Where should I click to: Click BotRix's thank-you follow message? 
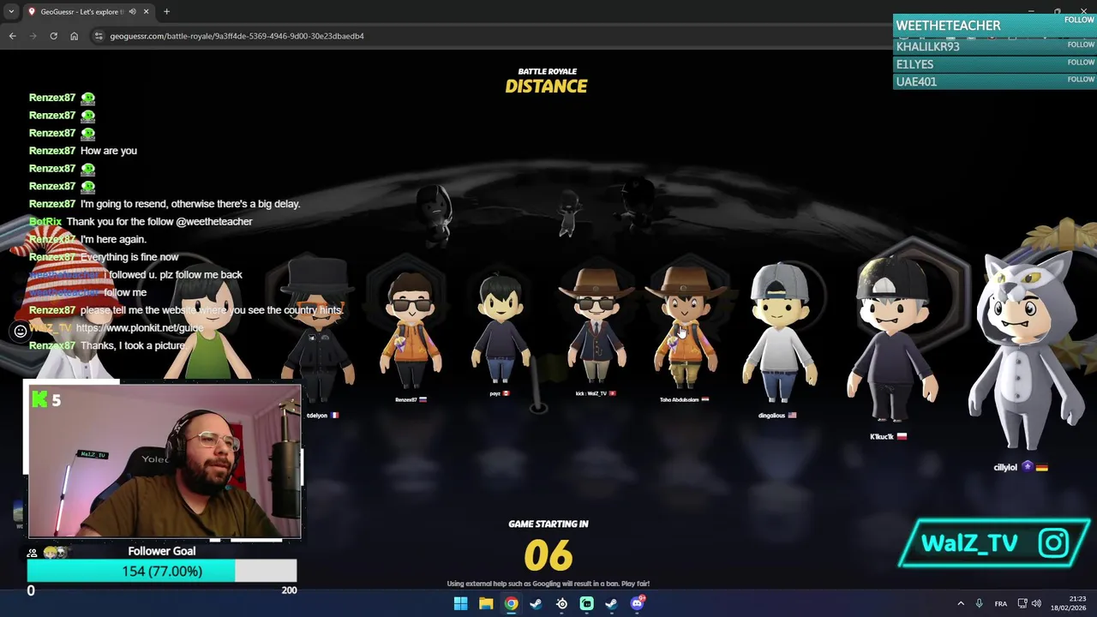(141, 222)
